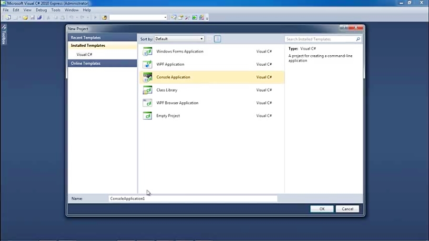Viewport: 429px width, 241px height.
Task: Open the help question mark in New Project dialog
Action: point(344,27)
